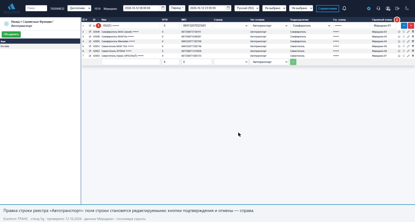Toggle selection checkbox for ID 42051
This screenshot has width=415, height=222.
tap(90, 46)
